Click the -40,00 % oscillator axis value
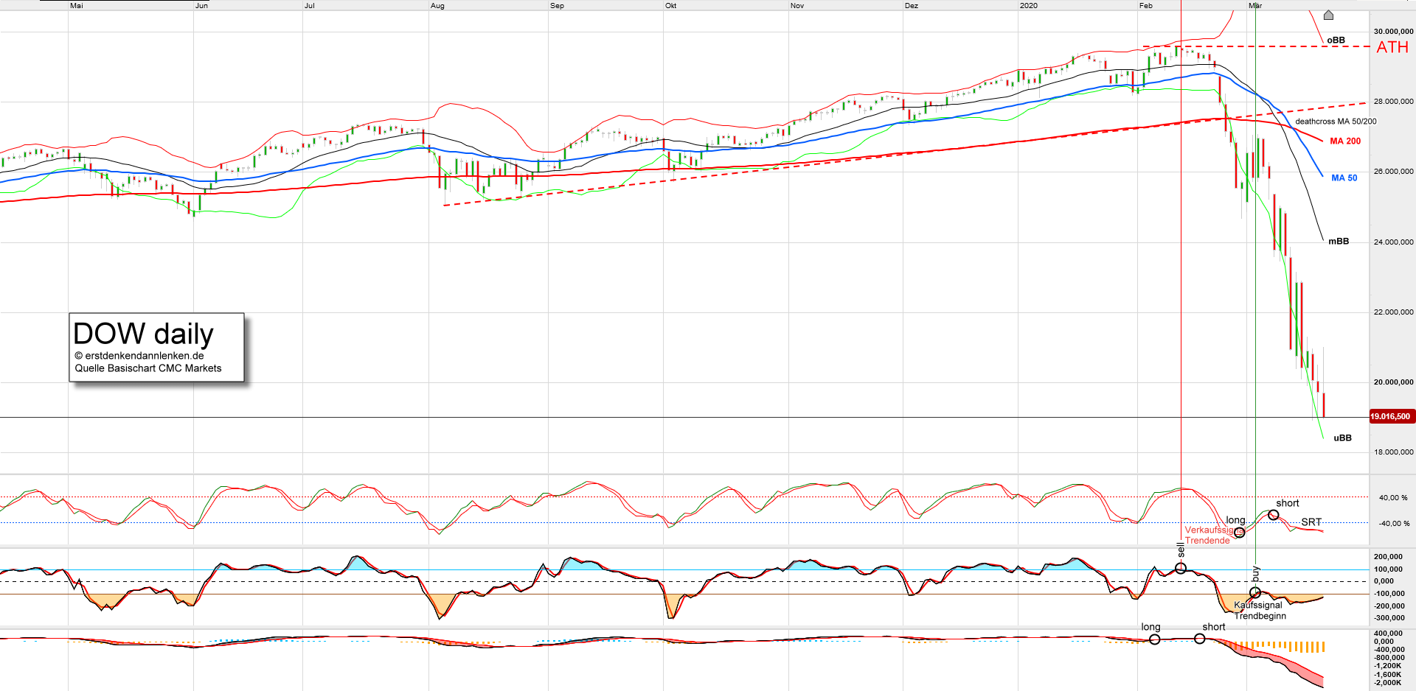The width and height of the screenshot is (1416, 691). tap(1393, 524)
